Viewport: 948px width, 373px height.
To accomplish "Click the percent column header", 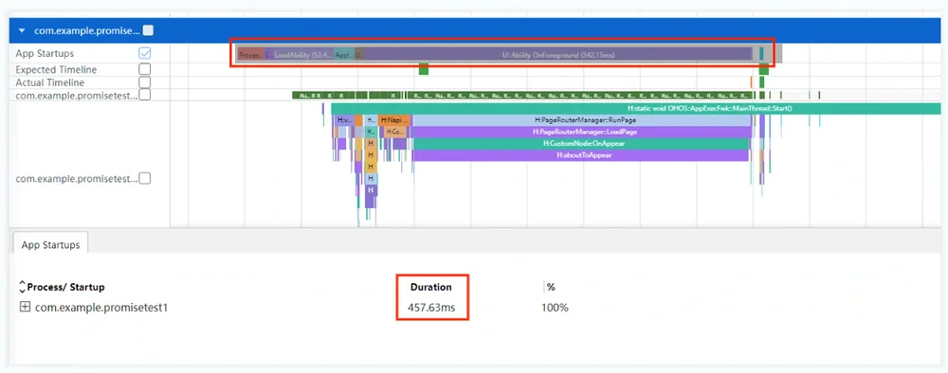I will pyautogui.click(x=551, y=287).
